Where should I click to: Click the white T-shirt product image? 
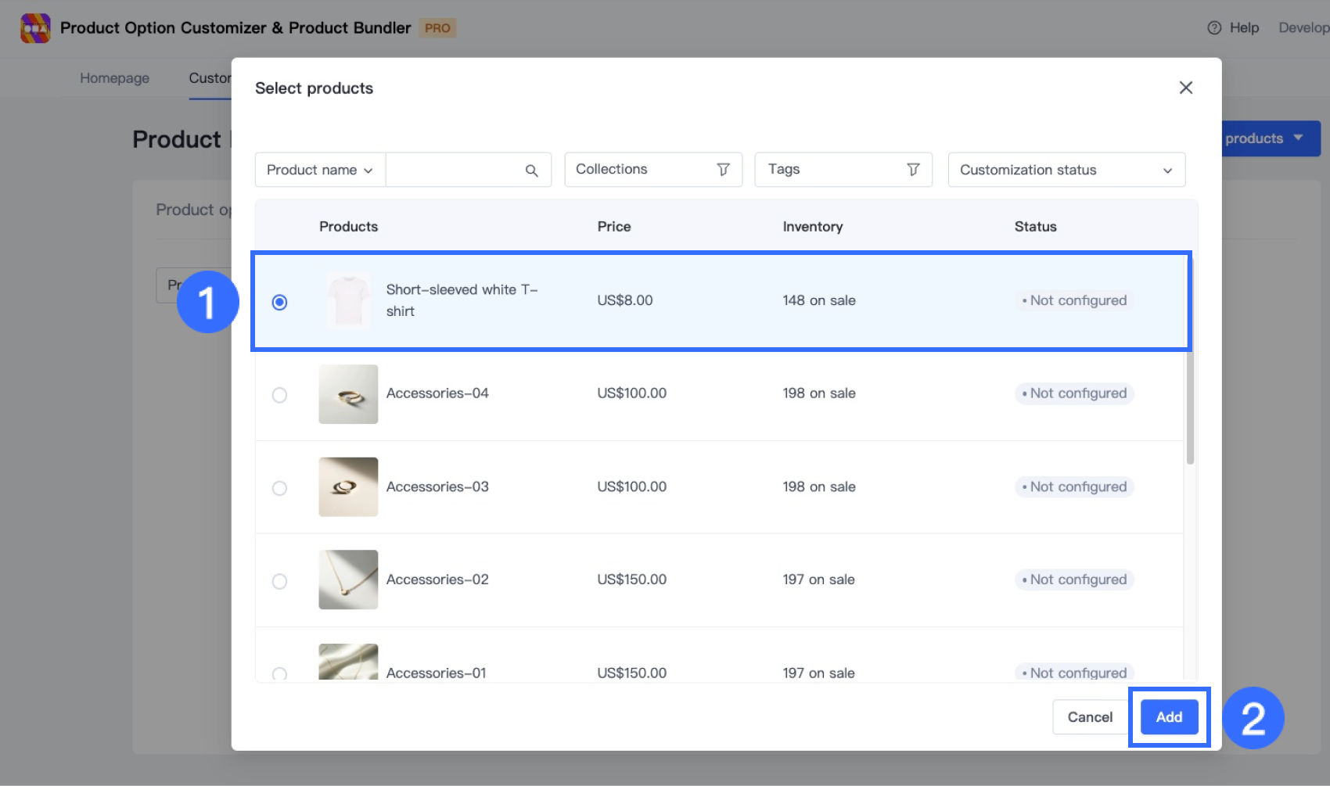[x=348, y=301]
